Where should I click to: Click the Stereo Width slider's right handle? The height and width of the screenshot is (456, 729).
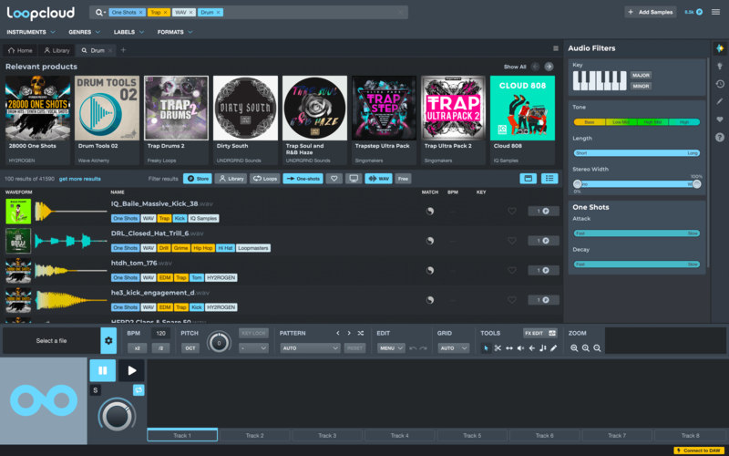(696, 183)
